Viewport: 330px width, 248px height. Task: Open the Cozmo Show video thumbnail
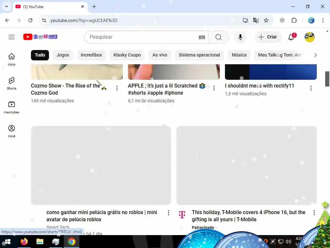[77, 72]
